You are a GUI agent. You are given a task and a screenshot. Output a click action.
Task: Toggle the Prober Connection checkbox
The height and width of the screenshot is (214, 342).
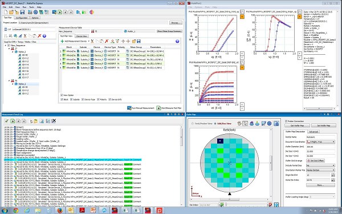coord(286,121)
